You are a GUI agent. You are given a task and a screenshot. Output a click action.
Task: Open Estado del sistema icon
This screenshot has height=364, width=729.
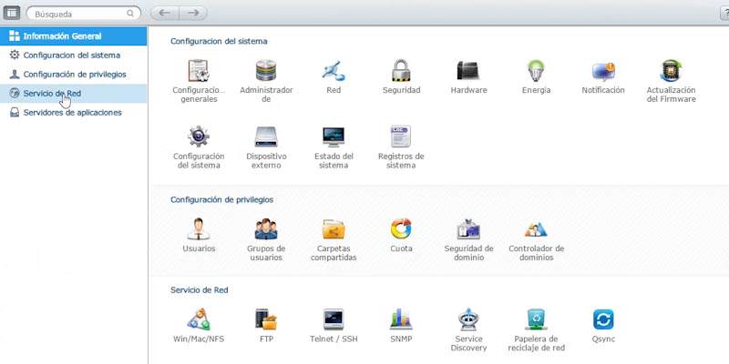(334, 137)
